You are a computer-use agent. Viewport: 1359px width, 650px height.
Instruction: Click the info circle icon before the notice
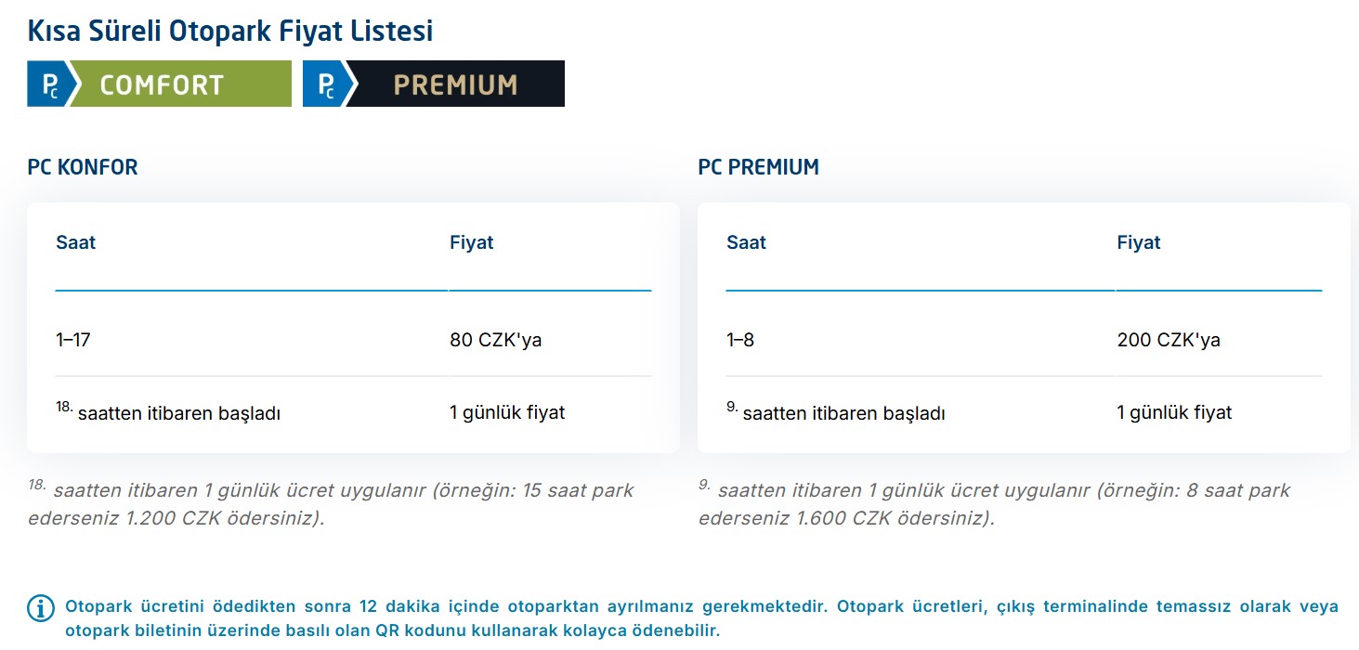pos(40,608)
